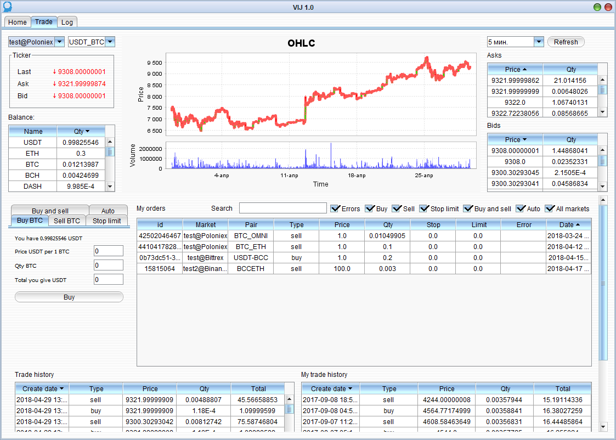This screenshot has width=616, height=440.
Task: Click the Balance table scroll-up arrow
Action: click(x=110, y=142)
